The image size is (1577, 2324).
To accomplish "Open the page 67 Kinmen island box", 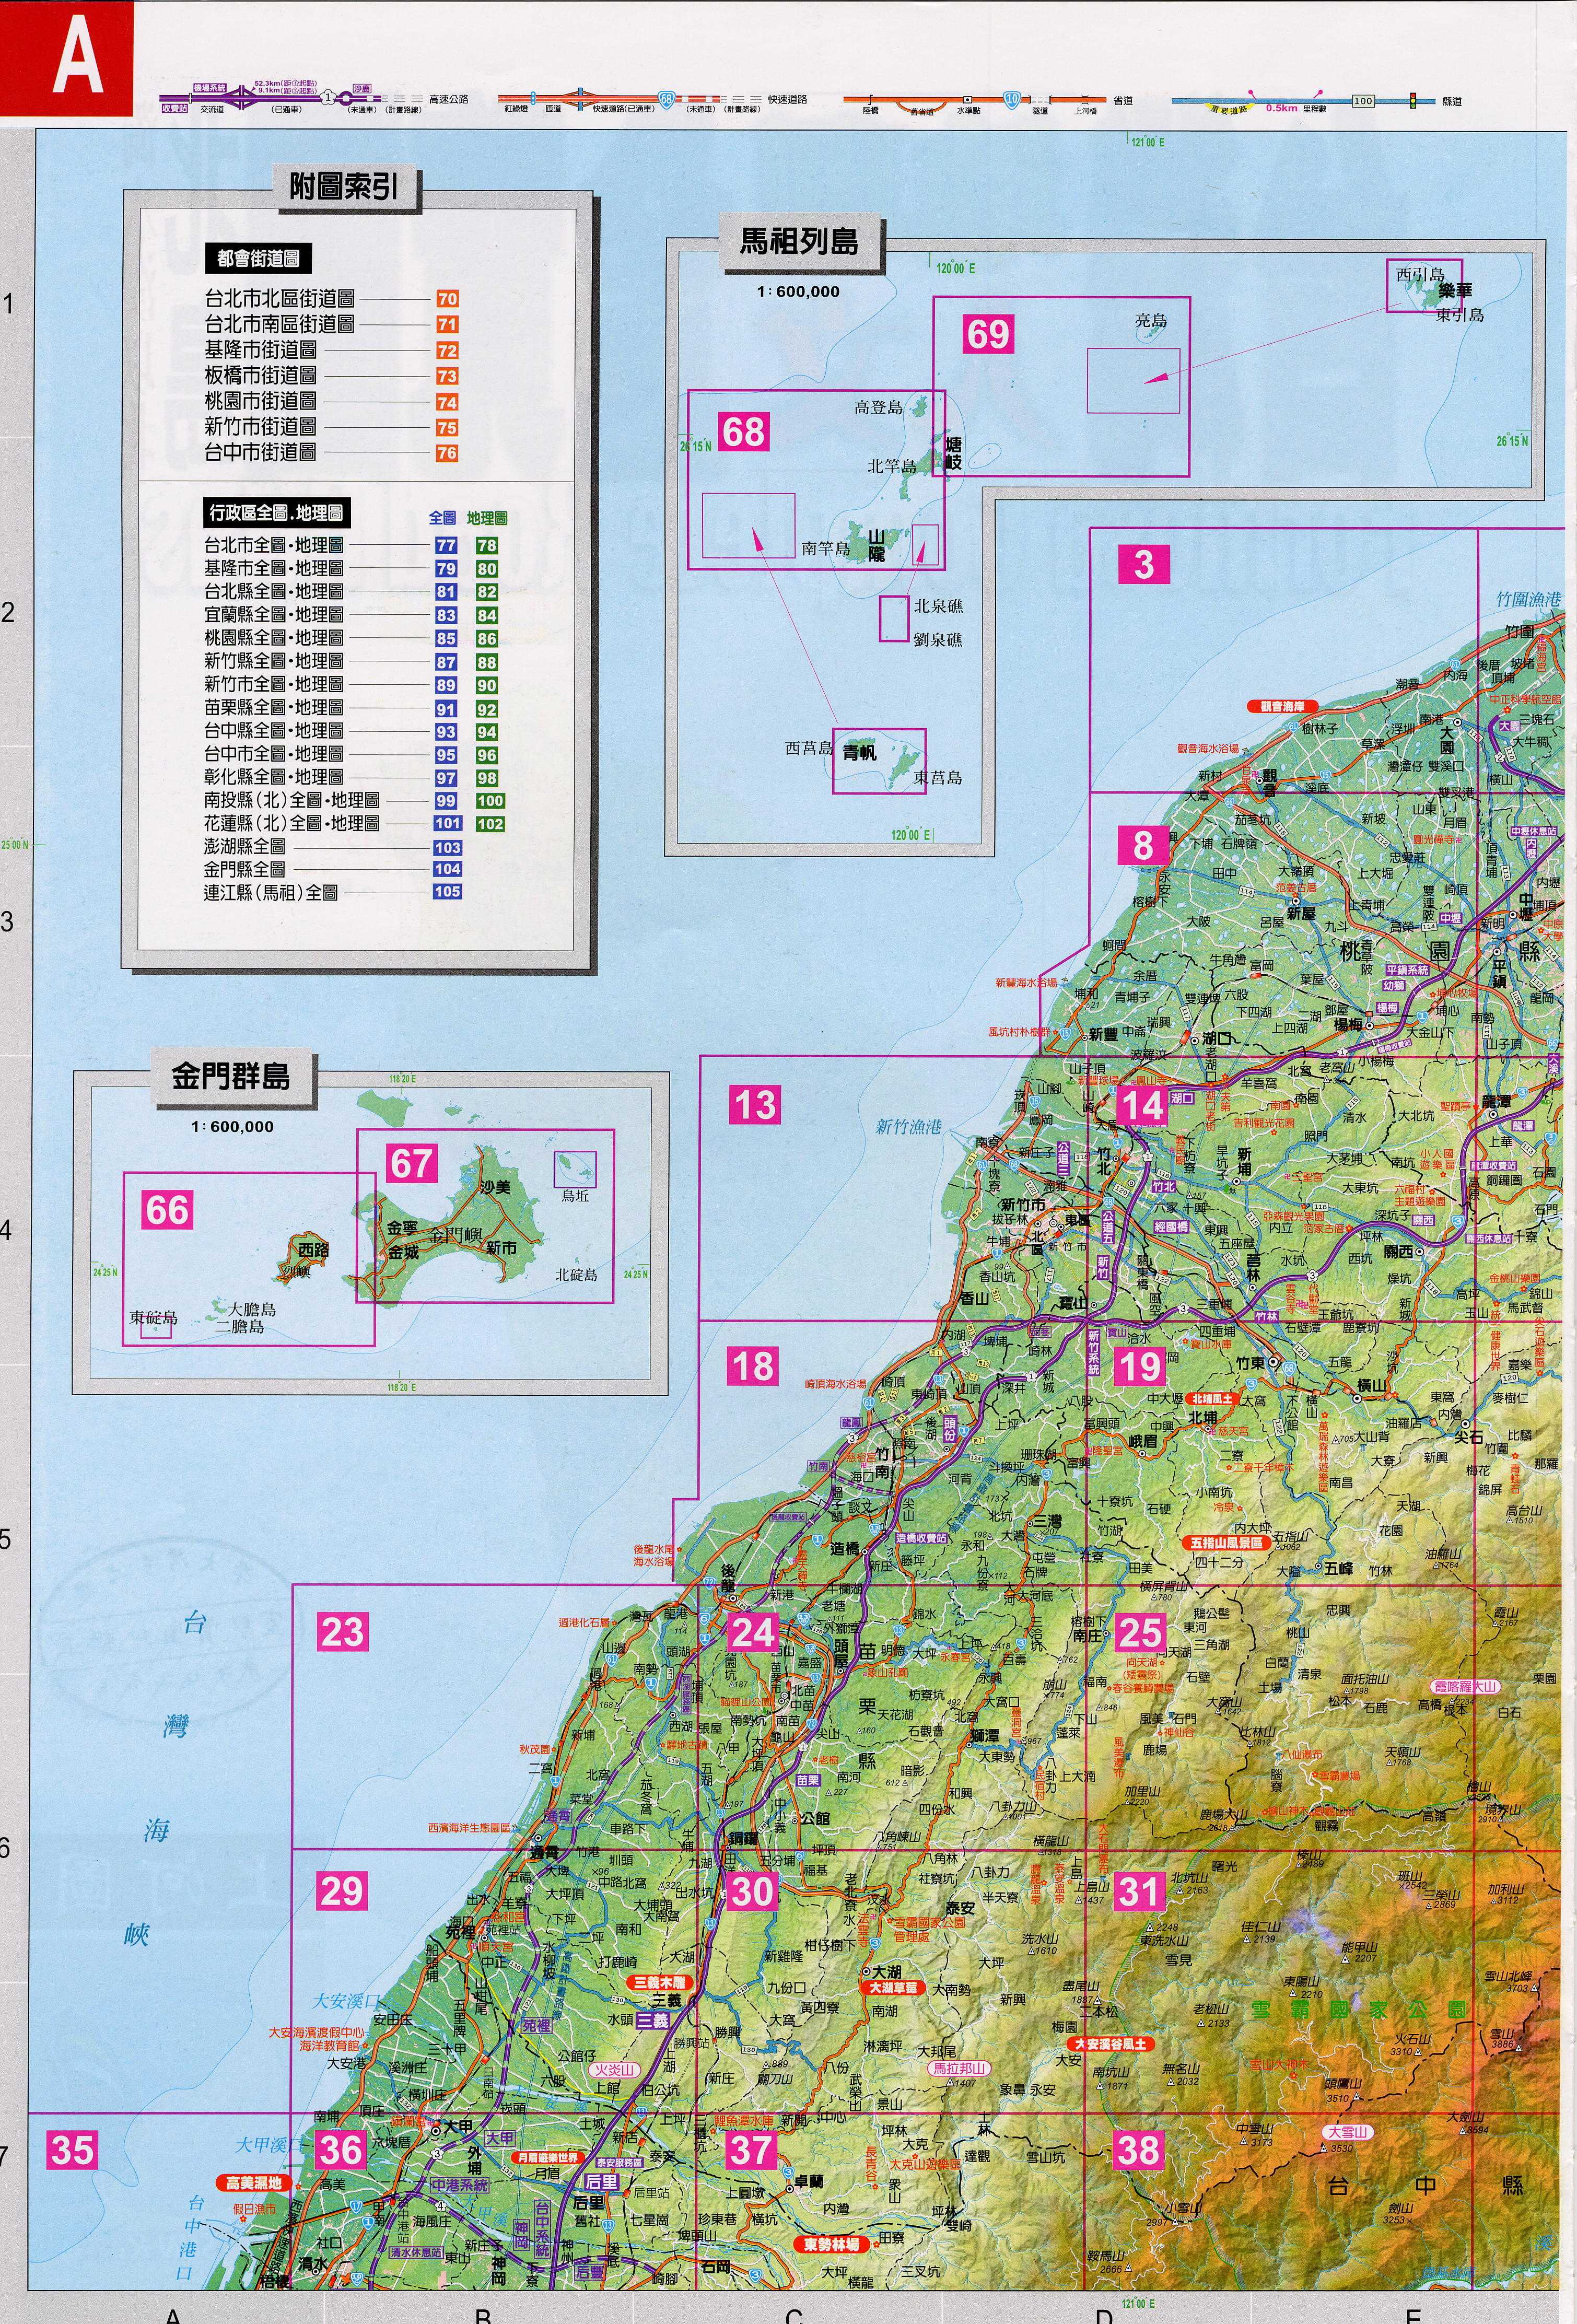I will (x=411, y=1163).
